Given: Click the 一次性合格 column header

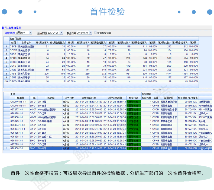Looking at the screenshot, I should click(69, 98).
